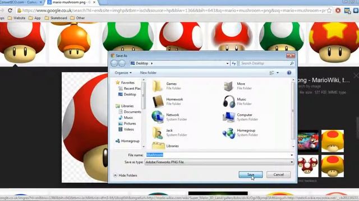Open the Mario game cover related image
Screen dimensions: 359x201
click(308, 141)
